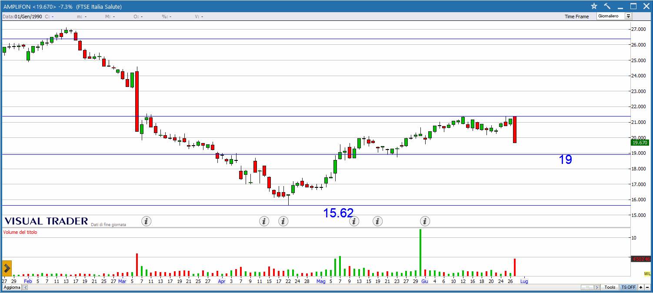
Task: Click the Mag month label on date axis
Action: (x=321, y=281)
